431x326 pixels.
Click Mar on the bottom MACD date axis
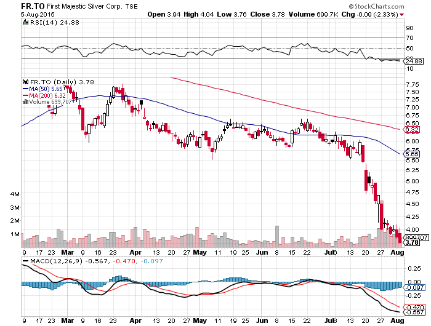(x=67, y=320)
